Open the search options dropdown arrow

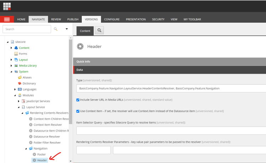tap(66, 29)
